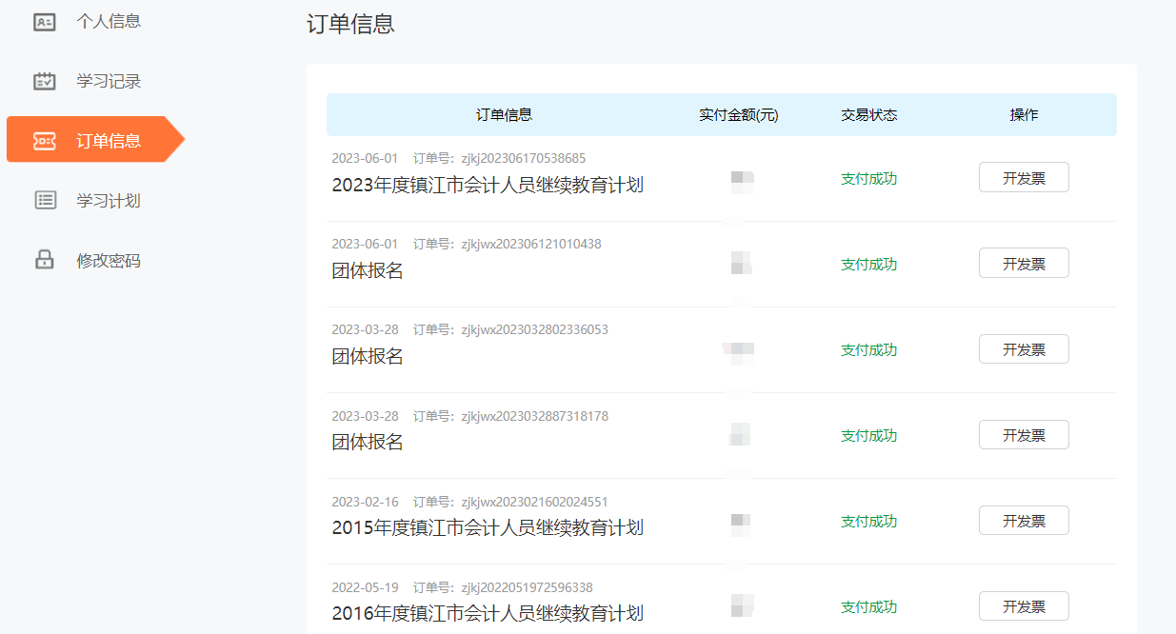Viewport: 1176px width, 634px height.
Task: Click the 学习计划 list icon
Action: [45, 200]
